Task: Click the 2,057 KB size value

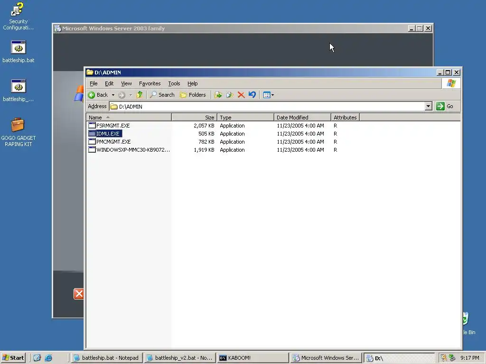Action: 204,126
